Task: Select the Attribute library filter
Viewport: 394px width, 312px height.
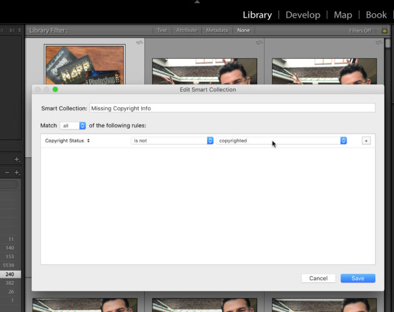Action: click(x=186, y=31)
